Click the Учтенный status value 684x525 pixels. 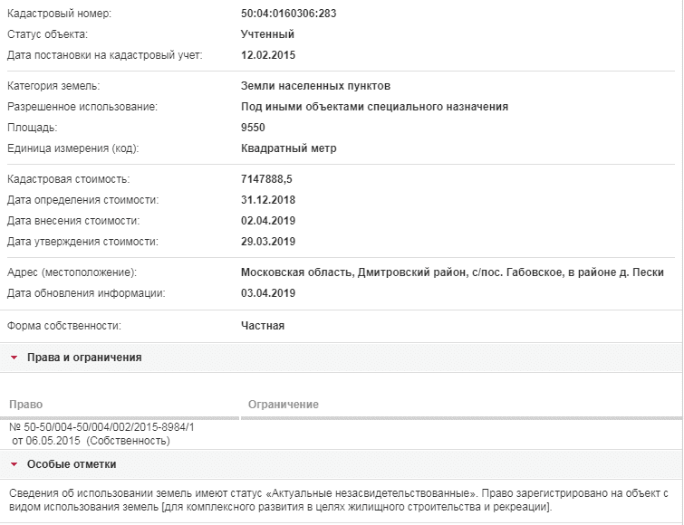tap(267, 34)
